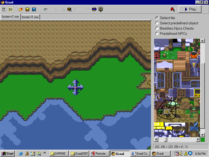Image resolution: width=209 pixels, height=157 pixels.
Task: Click the tileset scroll up arrow
Action: pos(202,41)
